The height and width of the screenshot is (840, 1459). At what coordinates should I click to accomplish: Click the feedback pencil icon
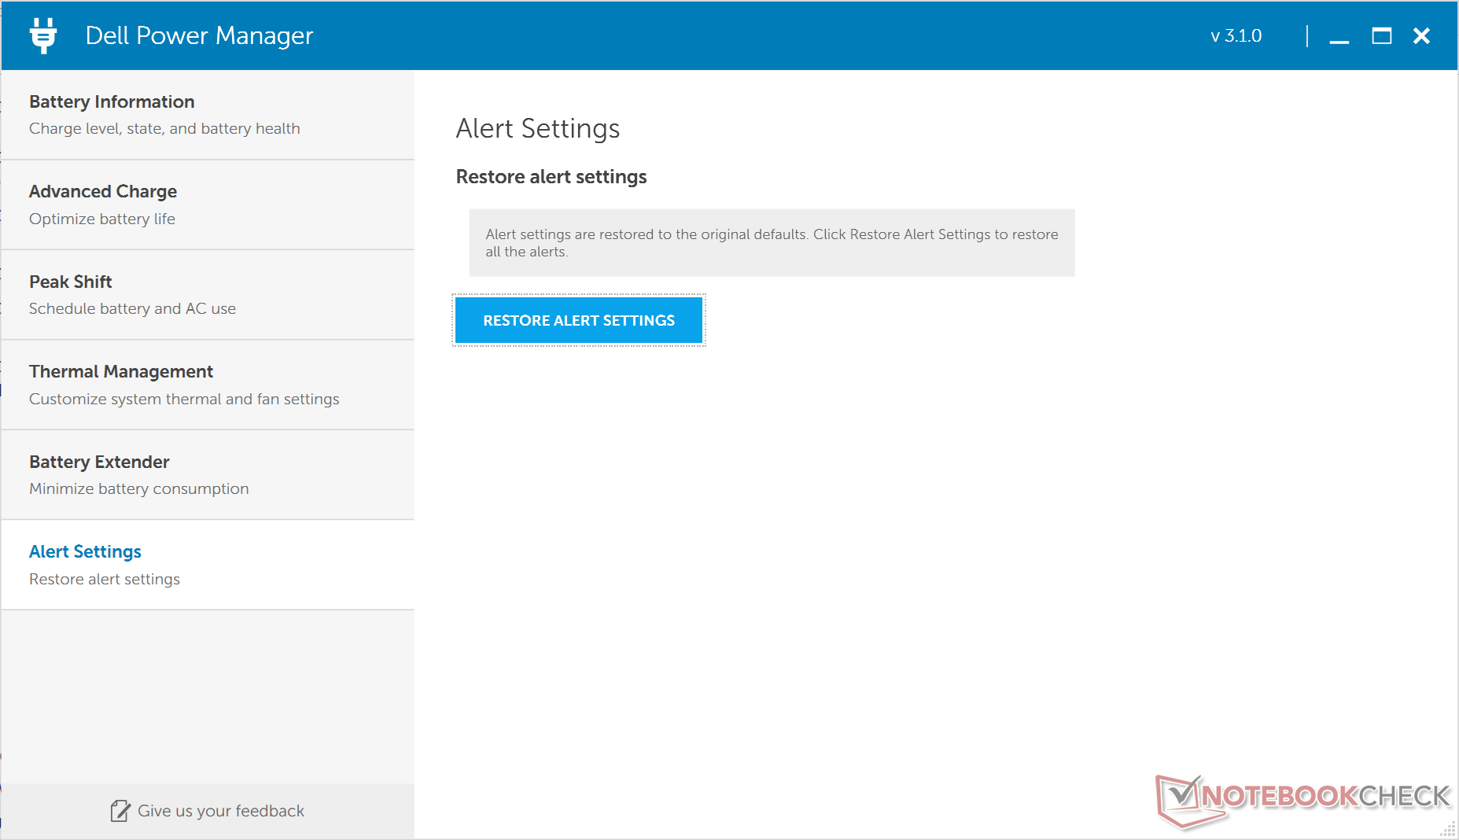120,811
